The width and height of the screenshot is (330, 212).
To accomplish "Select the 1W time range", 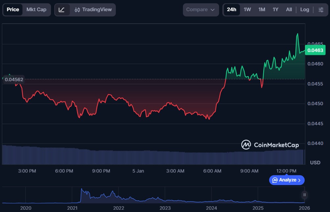I will coord(247,10).
